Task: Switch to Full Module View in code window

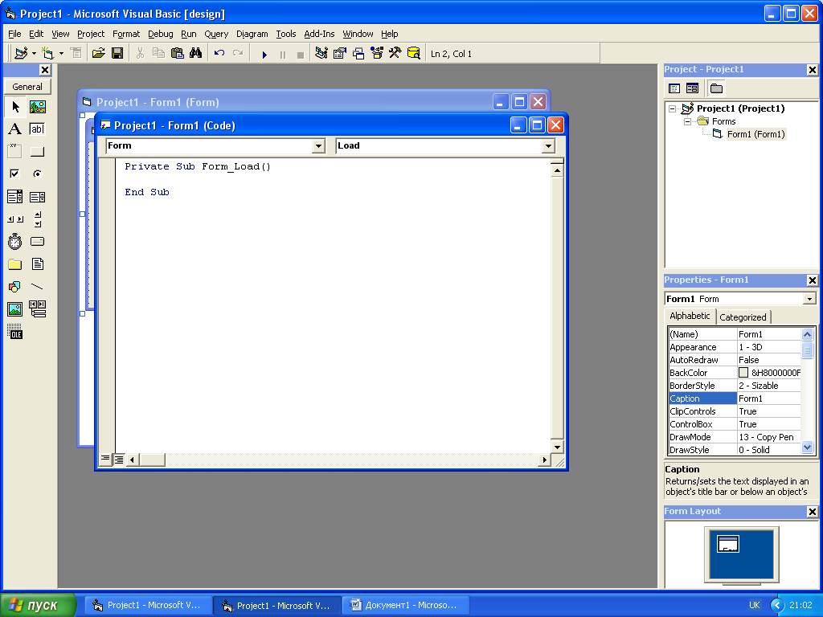Action: click(x=119, y=459)
